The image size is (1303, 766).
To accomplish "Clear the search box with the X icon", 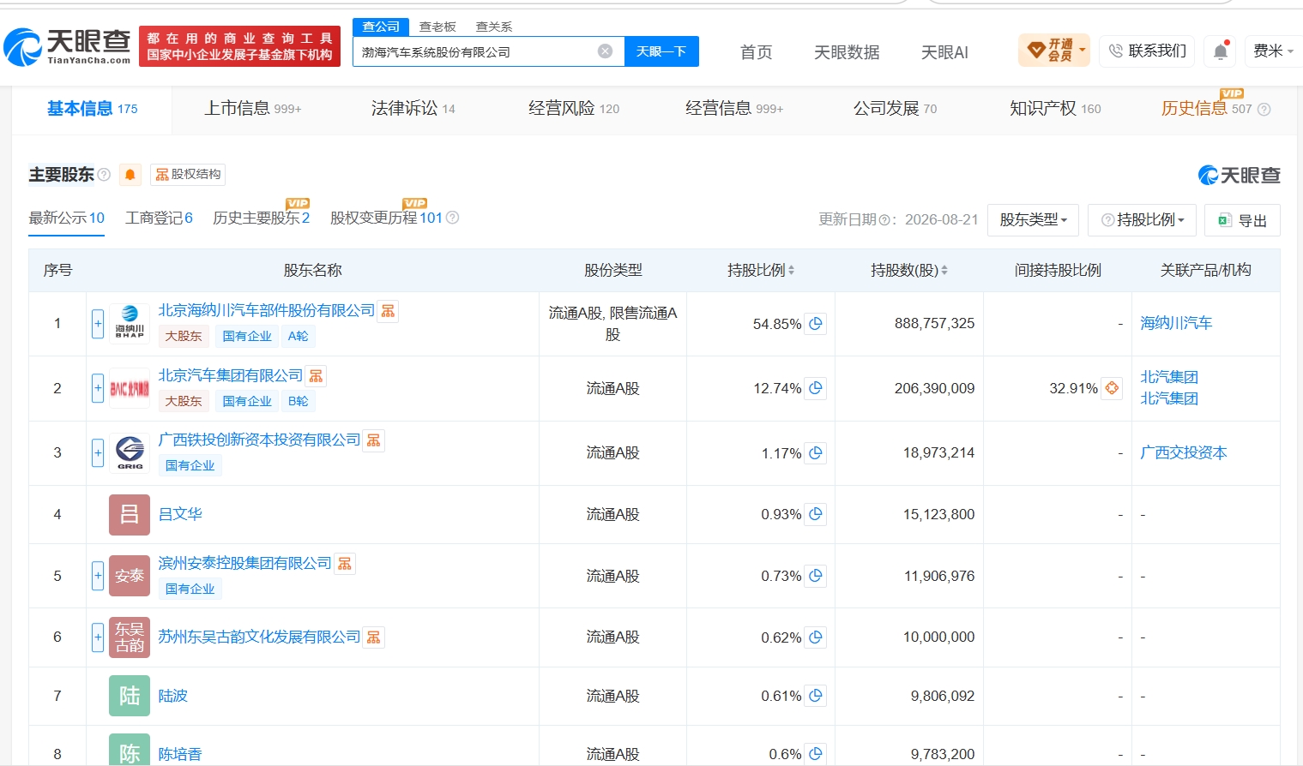I will (x=605, y=51).
